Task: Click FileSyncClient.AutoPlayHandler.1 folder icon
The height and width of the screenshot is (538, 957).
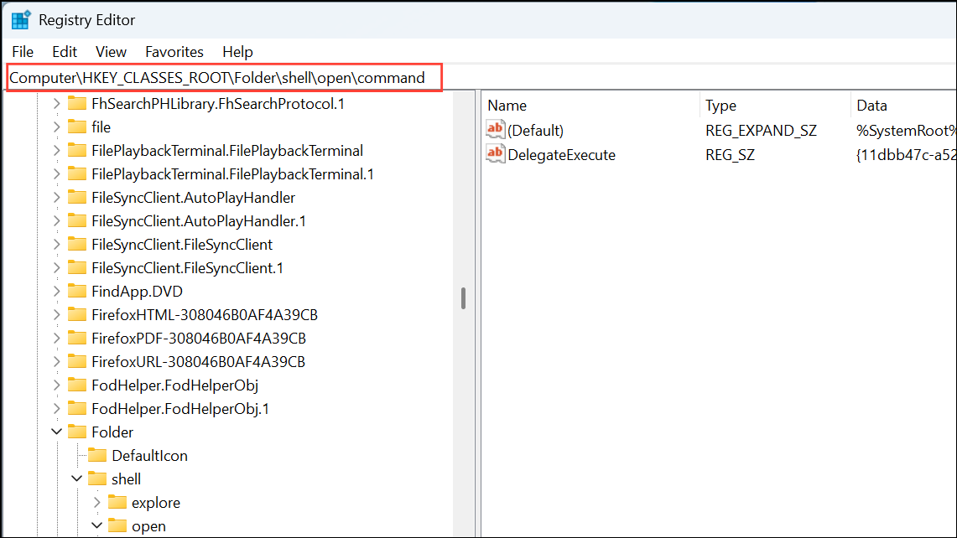Action: pos(77,220)
